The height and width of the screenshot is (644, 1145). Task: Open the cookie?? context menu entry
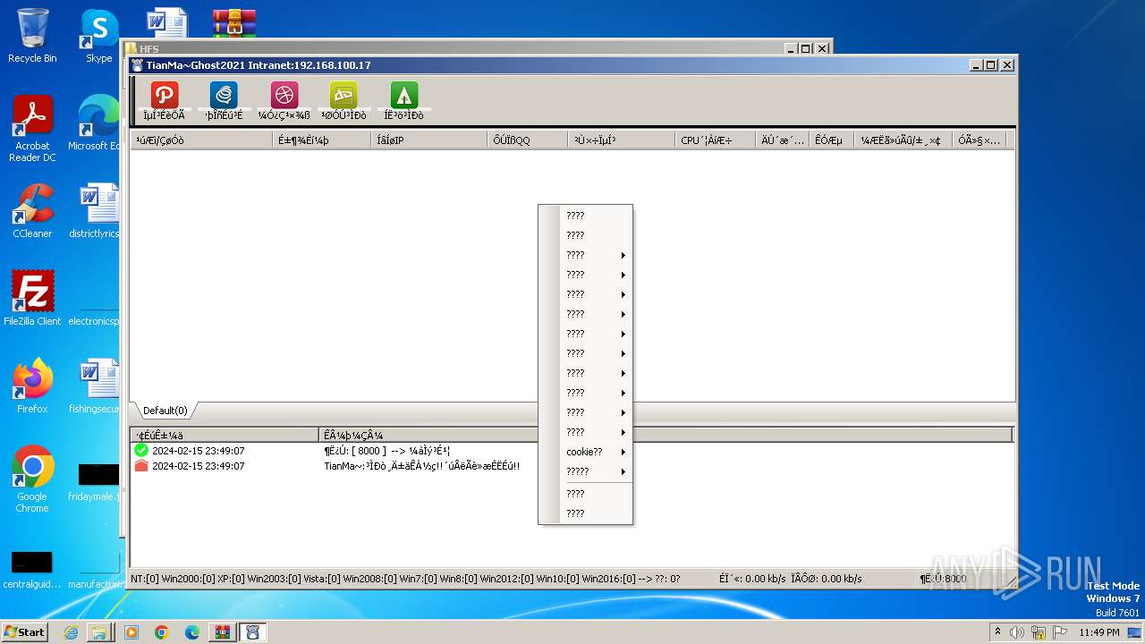click(x=585, y=452)
